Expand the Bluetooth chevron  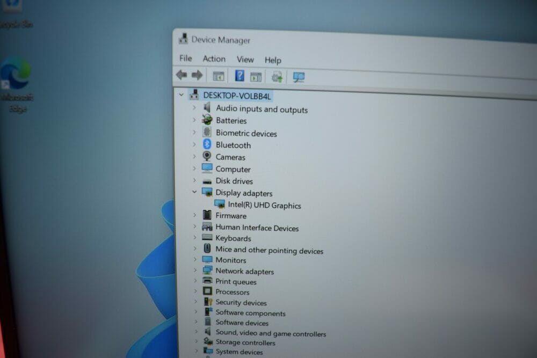click(194, 144)
